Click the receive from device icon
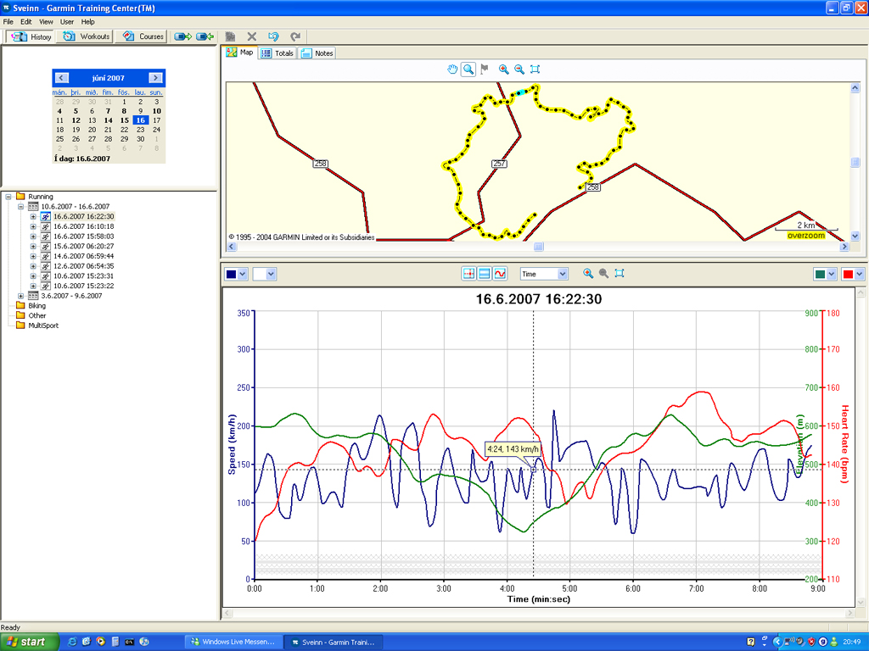 (x=205, y=36)
